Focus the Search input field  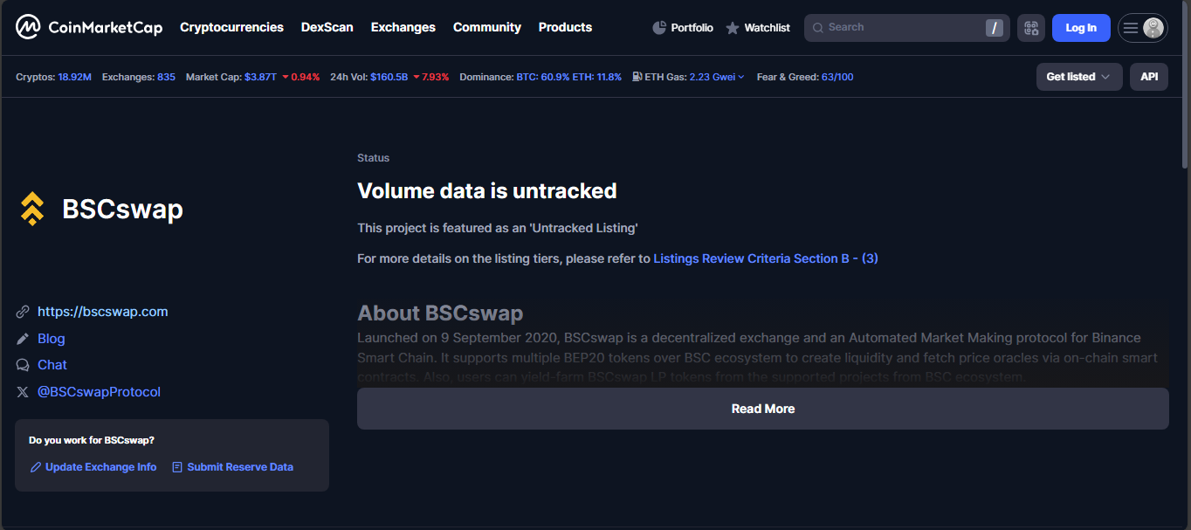tap(907, 28)
